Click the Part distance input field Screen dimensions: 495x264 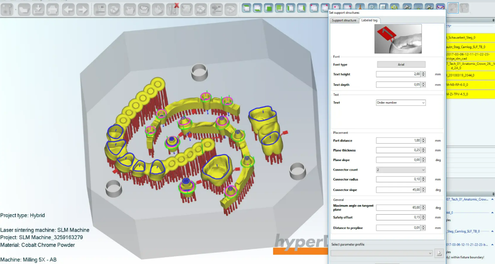(398, 141)
